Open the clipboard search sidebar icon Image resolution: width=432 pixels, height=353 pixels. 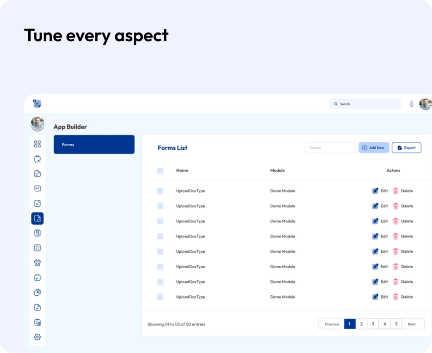click(x=37, y=159)
